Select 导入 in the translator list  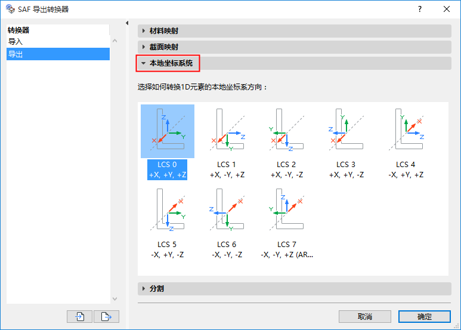[x=58, y=42]
